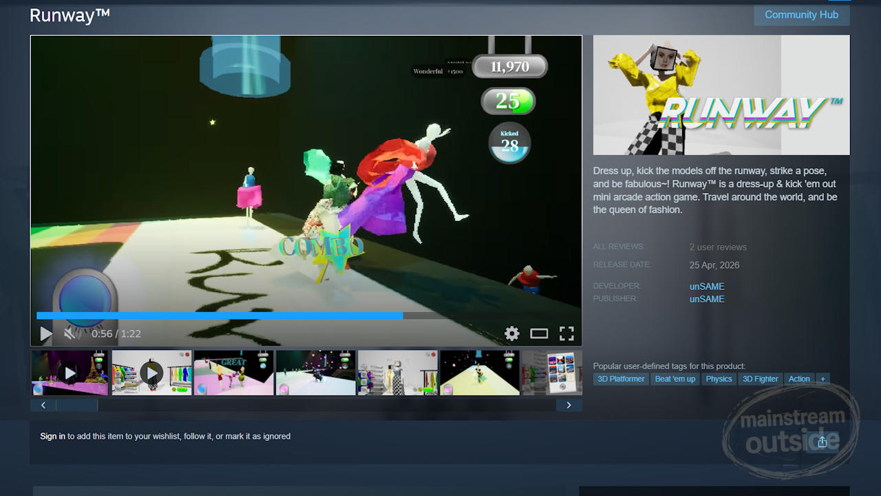Toggle theater mode on video player
Viewport: 881px width, 496px height.
click(539, 334)
